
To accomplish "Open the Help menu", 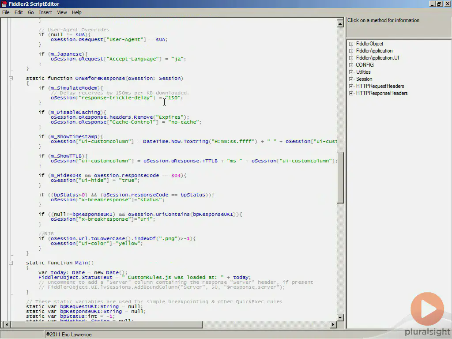I will [77, 12].
